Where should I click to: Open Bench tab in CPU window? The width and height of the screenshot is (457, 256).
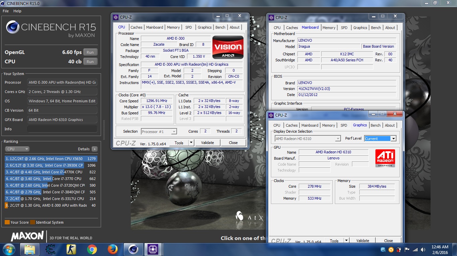(x=220, y=27)
